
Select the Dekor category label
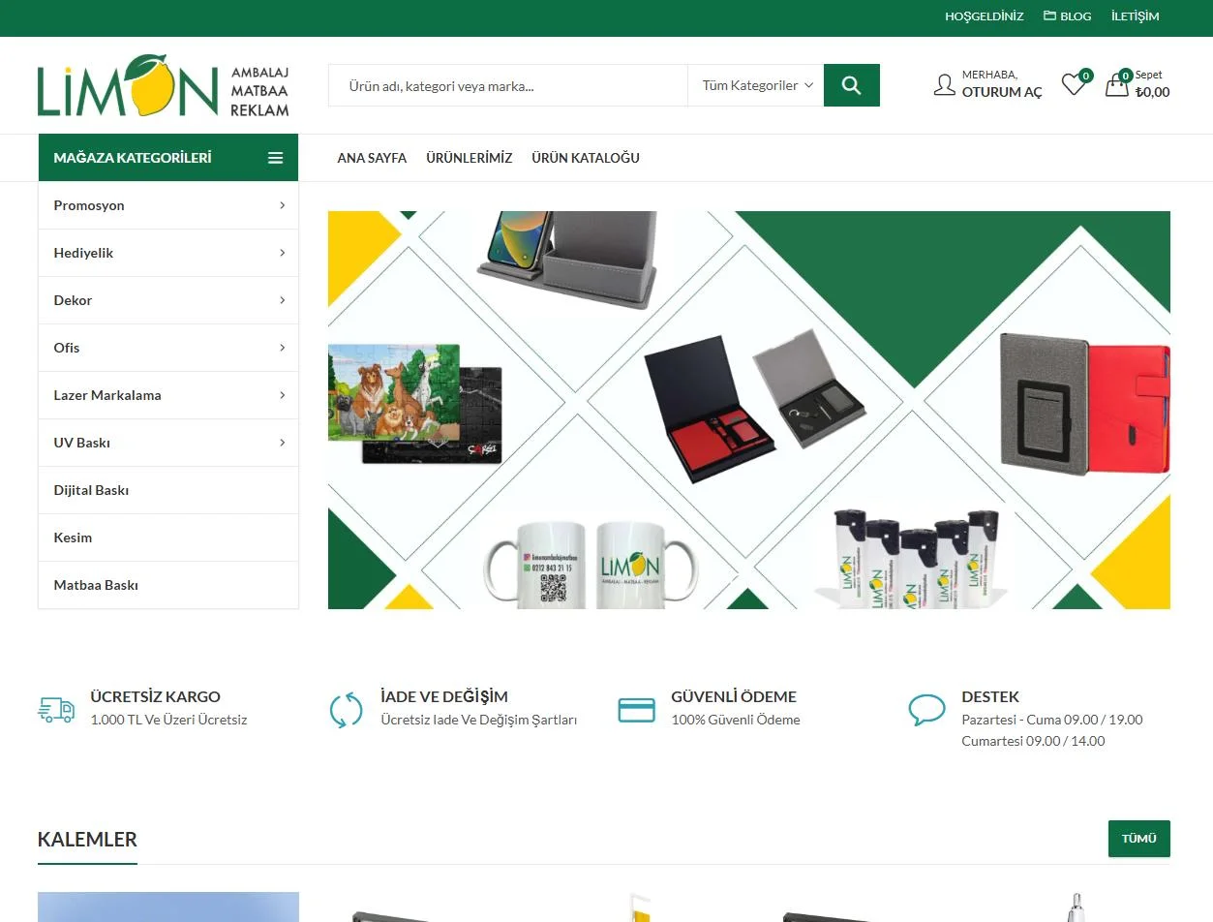tap(73, 300)
